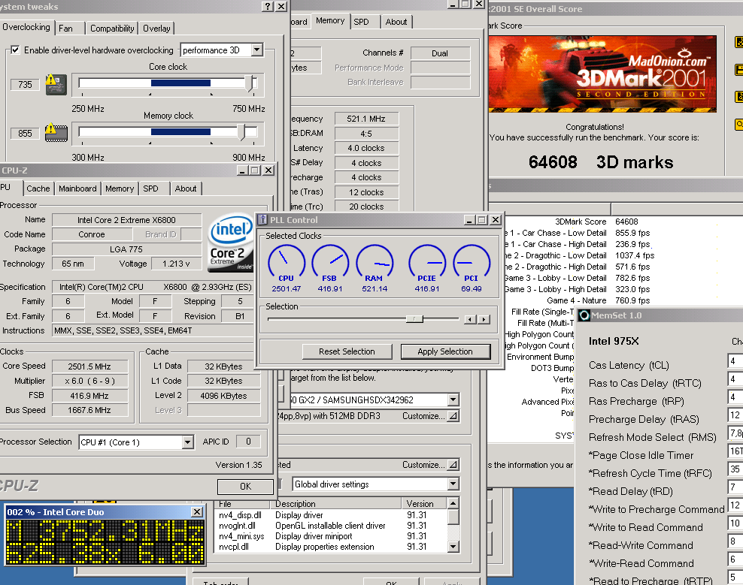Open the Global driver settings dropdown
743x585 pixels.
point(453,484)
